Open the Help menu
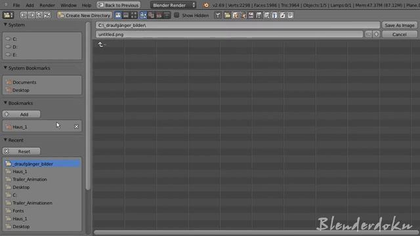This screenshot has height=236, width=420. tap(87, 5)
